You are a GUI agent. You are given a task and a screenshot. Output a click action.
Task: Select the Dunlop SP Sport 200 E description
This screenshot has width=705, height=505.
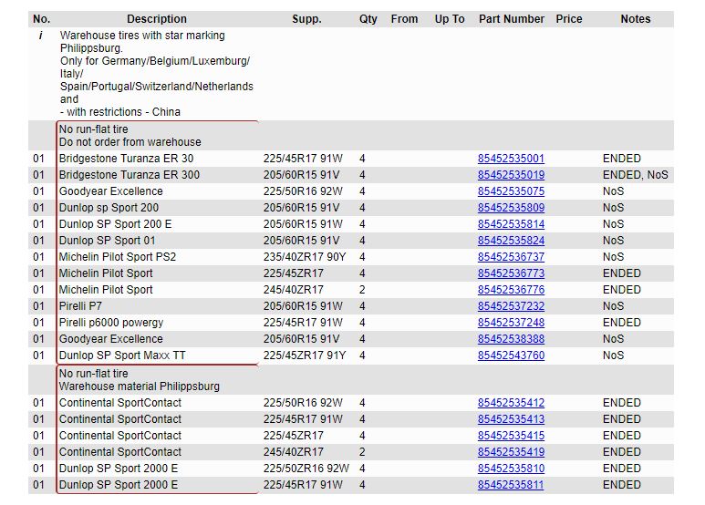click(115, 224)
